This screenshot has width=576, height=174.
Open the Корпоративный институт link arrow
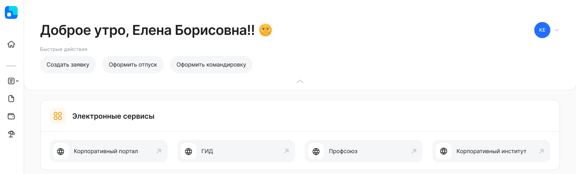pos(542,151)
